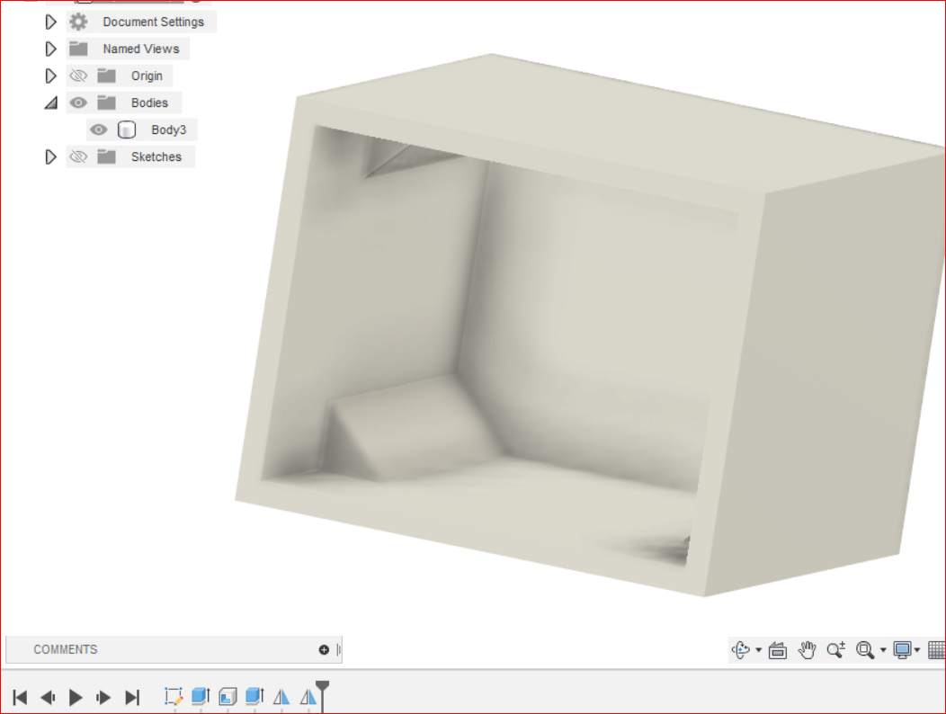The height and width of the screenshot is (714, 946).
Task: Hide Body3 using its eye icon
Action: tap(98, 129)
